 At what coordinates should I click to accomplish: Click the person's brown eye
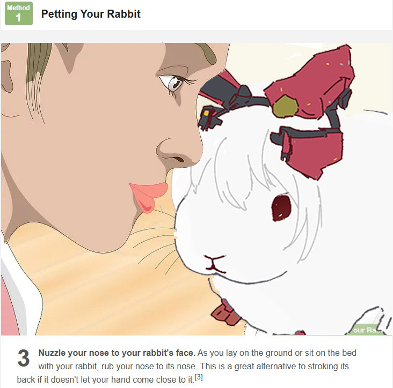click(175, 83)
